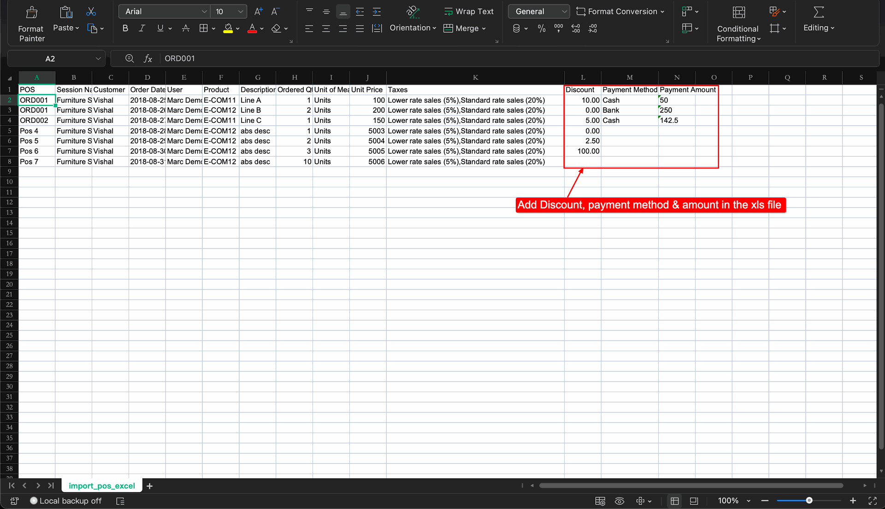Select the import_pos_excel sheet tab
Viewport: 885px width, 509px height.
click(x=102, y=486)
